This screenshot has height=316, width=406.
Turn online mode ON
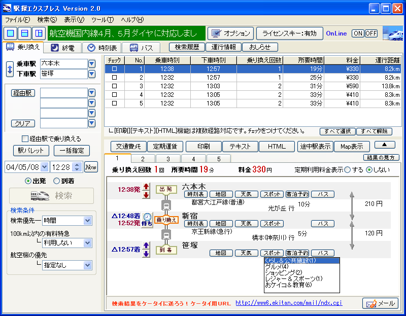click(358, 33)
